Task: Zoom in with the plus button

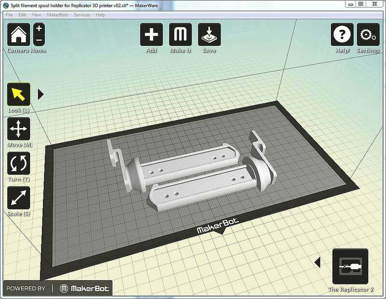Action: (39, 28)
